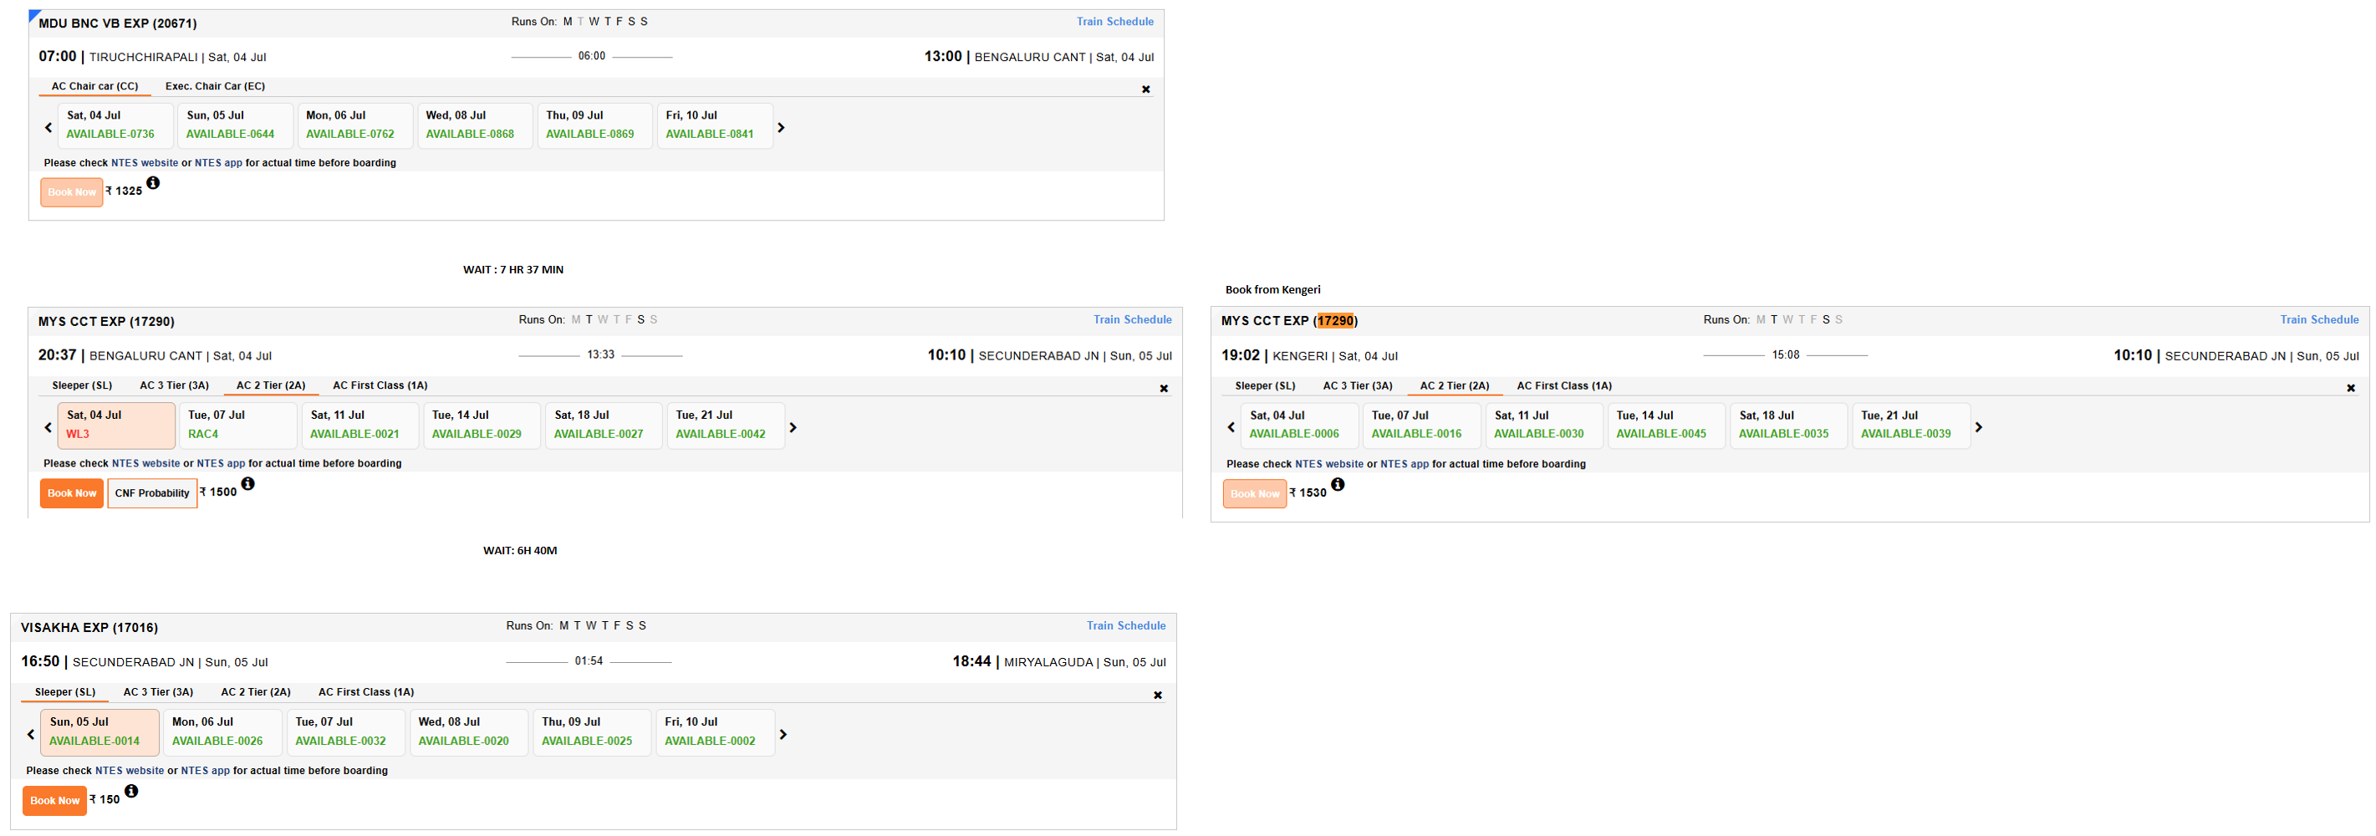Click info icon next to ₹ 1325 fare

(153, 183)
